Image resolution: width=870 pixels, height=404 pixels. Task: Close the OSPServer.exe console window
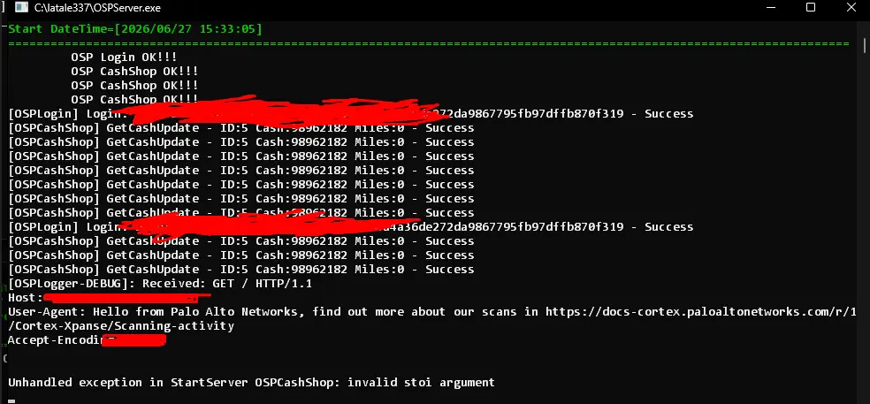tap(851, 7)
